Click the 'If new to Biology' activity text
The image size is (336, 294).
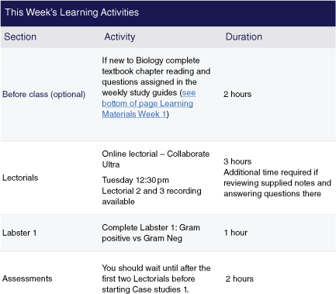click(156, 87)
